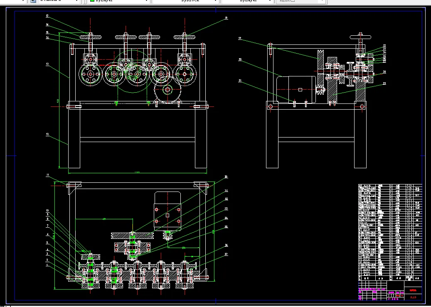Open the ByLayer dropdown next to ByBlock
431x307 pixels.
click(247, 1)
